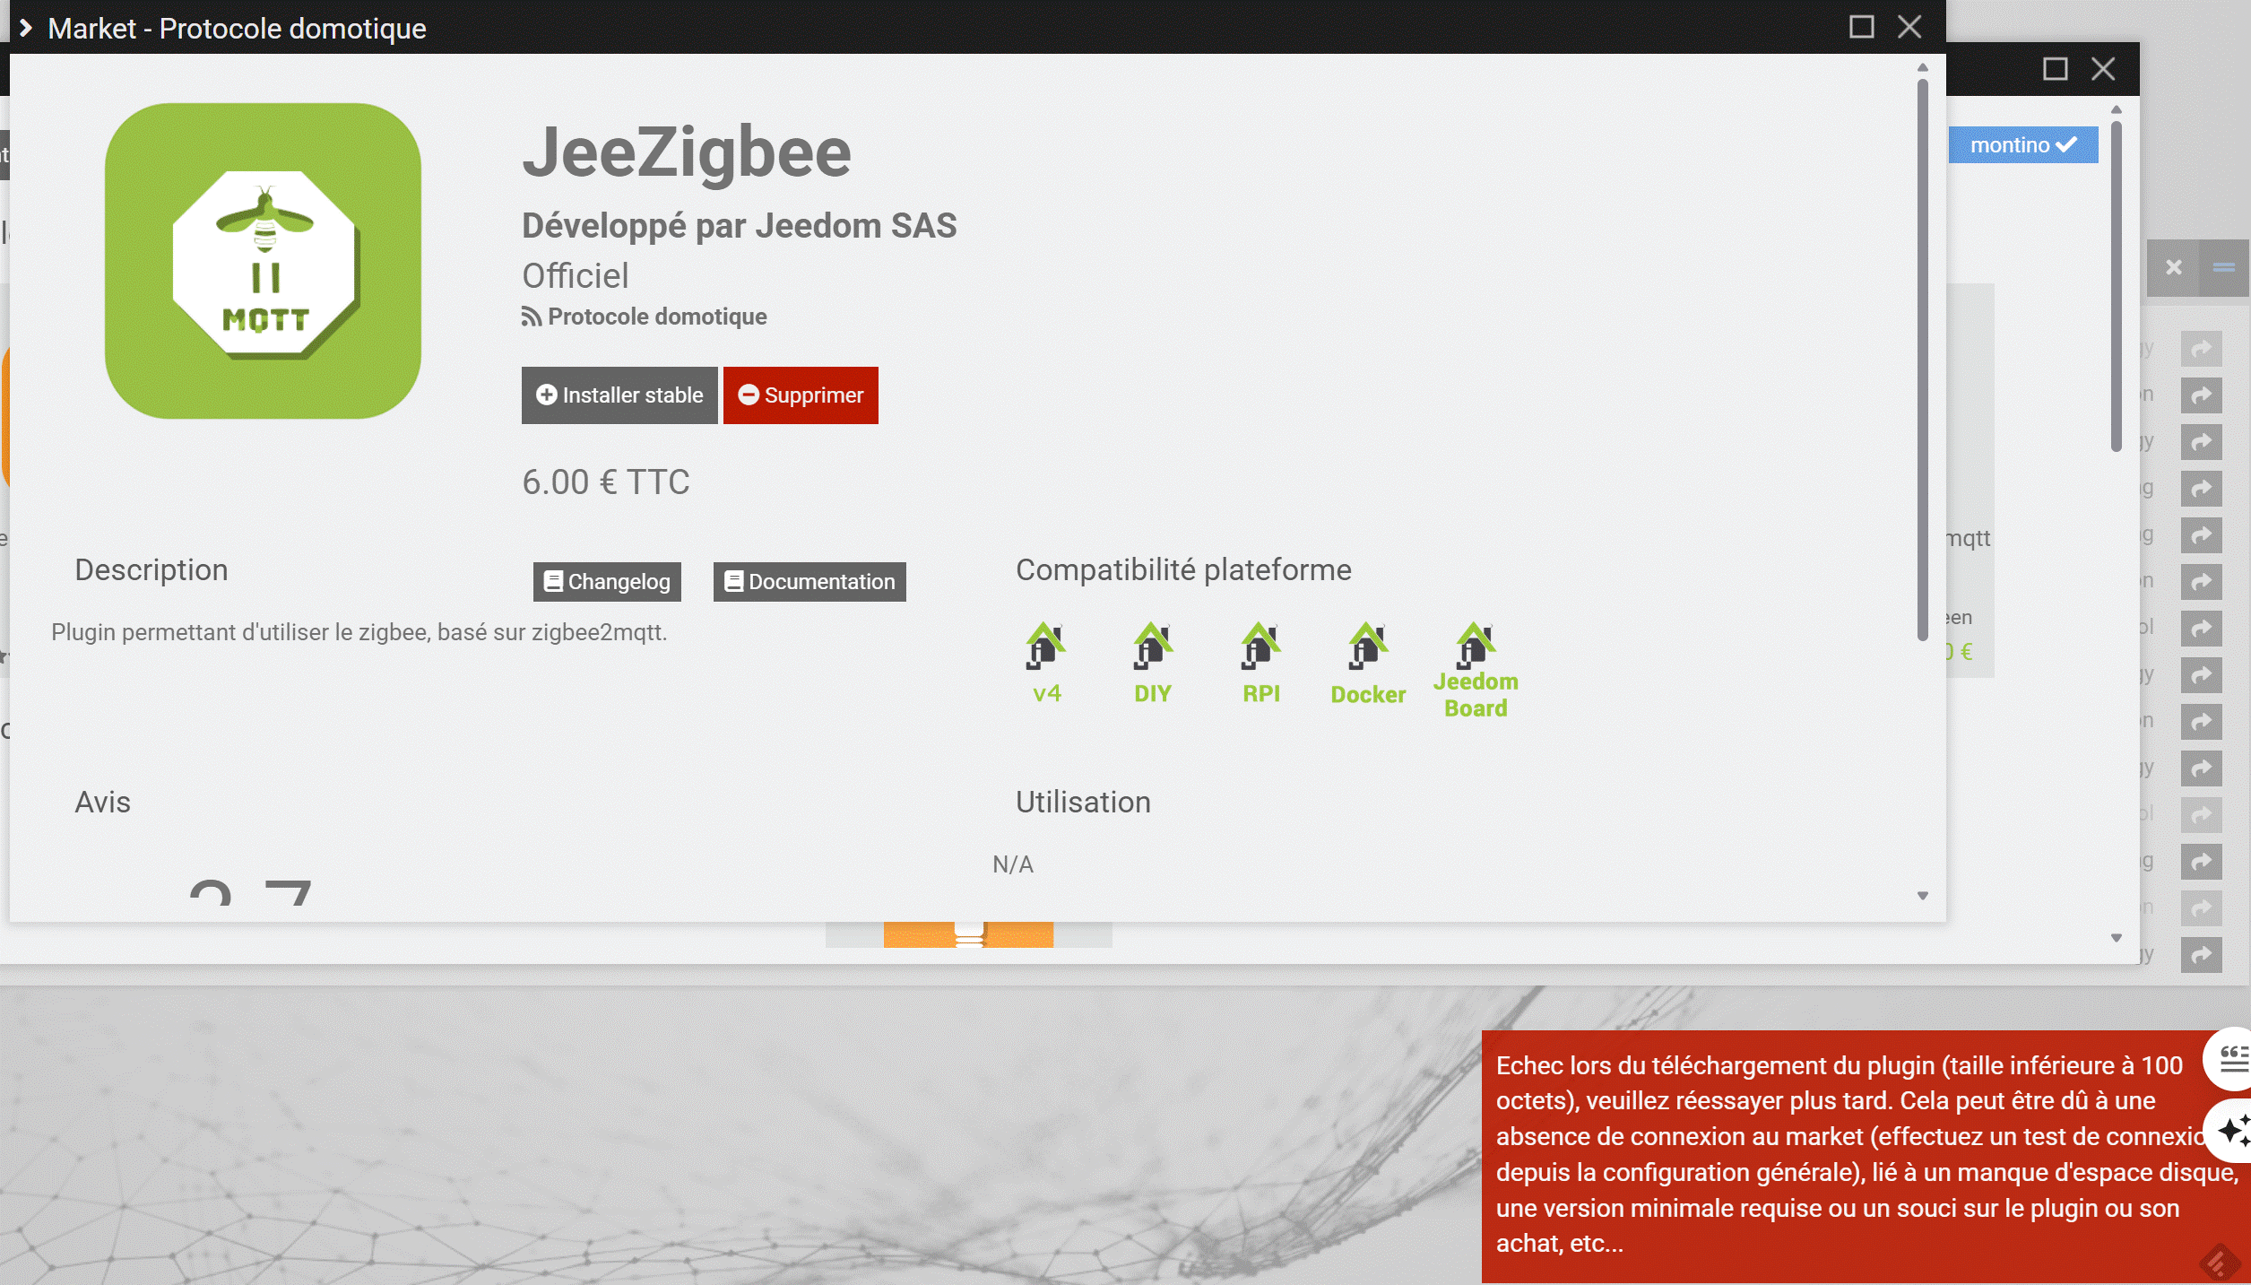The width and height of the screenshot is (2251, 1285).
Task: Click the Développé par Jeedom SAS text
Action: pos(740,226)
